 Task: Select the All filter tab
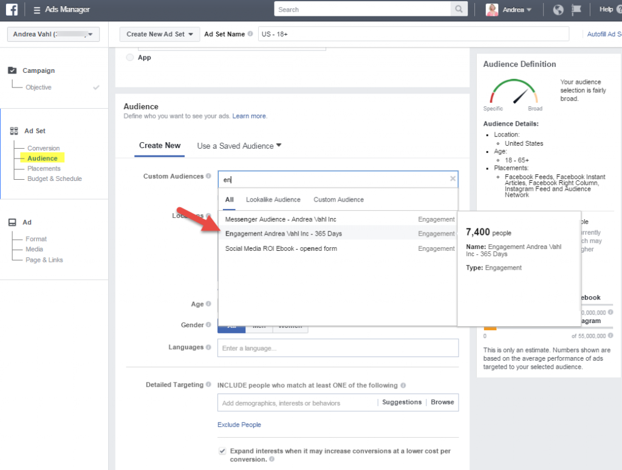click(x=229, y=200)
